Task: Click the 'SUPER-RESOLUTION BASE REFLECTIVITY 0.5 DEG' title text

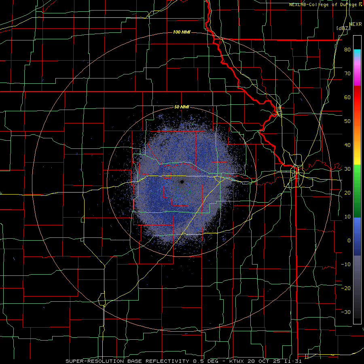Action: (143, 361)
